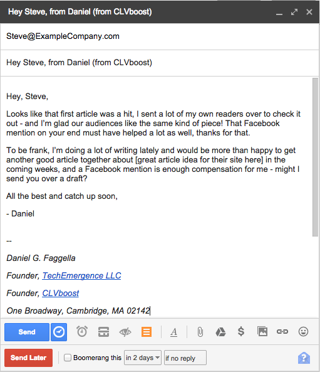Screen dimensions: 320x372
Task: Click the blue Send button
Action: (27, 332)
